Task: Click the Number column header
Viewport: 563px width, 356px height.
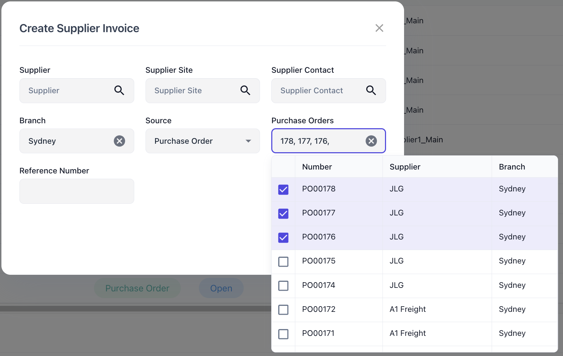Action: coord(317,167)
